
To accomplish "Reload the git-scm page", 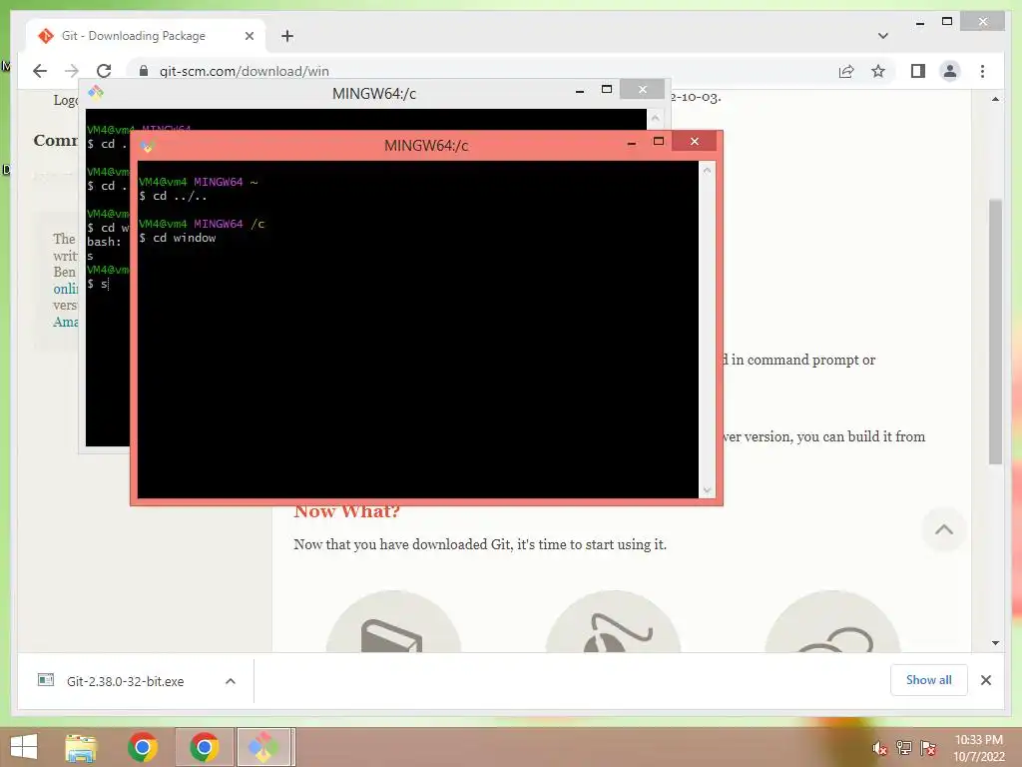I will point(104,71).
